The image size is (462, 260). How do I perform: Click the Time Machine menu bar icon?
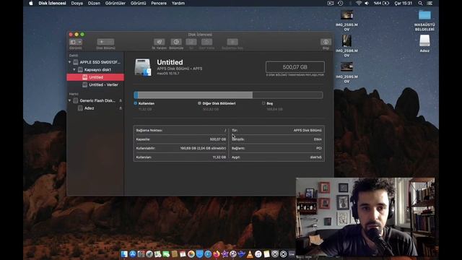pos(340,3)
